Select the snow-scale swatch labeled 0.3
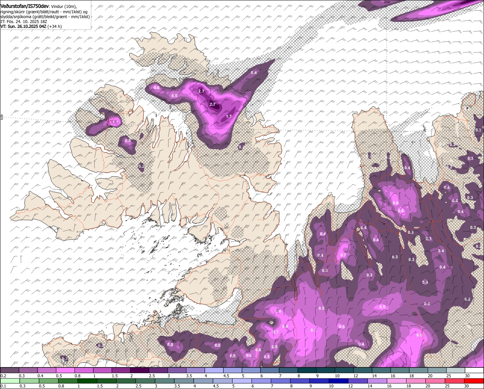 click(x=28, y=370)
